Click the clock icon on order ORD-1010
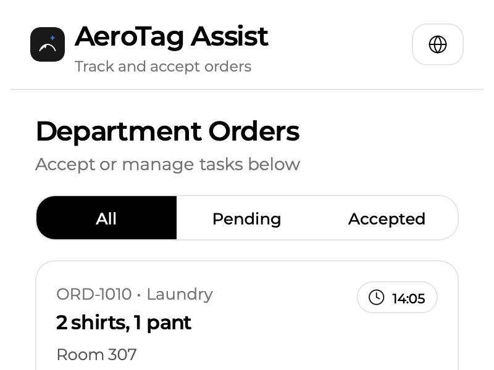 pyautogui.click(x=377, y=297)
